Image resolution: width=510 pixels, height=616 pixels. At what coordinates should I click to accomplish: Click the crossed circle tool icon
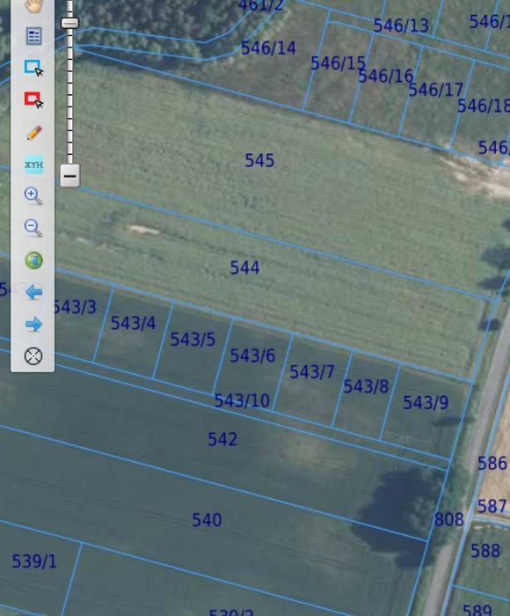click(33, 356)
